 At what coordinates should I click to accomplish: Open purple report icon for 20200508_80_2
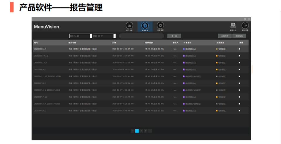tap(184, 69)
